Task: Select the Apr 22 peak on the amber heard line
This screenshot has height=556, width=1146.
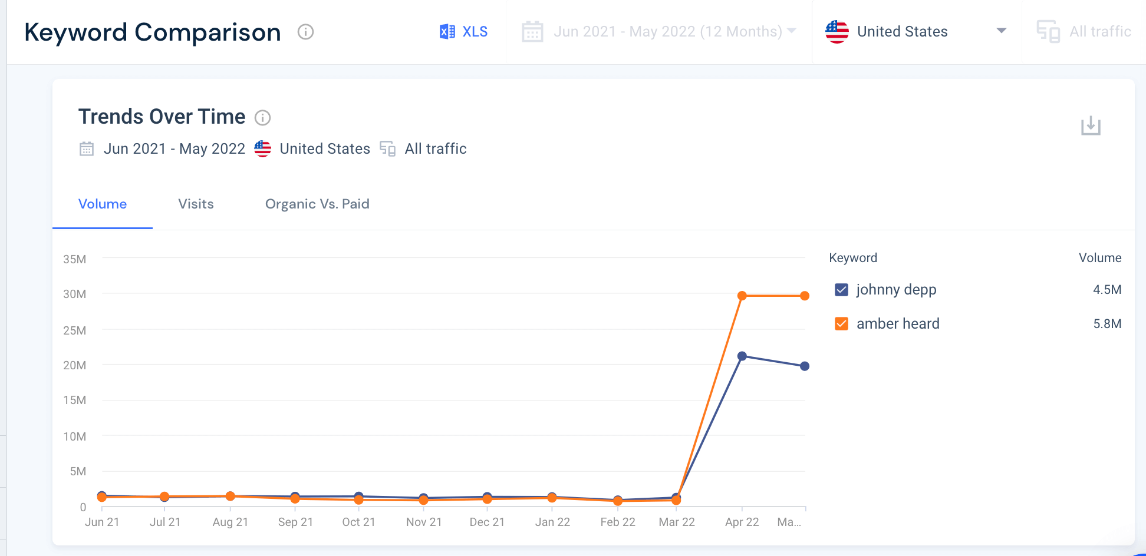Action: point(742,295)
